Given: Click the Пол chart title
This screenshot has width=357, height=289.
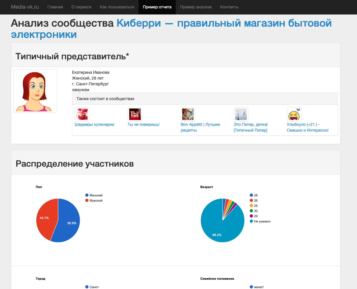Looking at the screenshot, I should coord(39,187).
